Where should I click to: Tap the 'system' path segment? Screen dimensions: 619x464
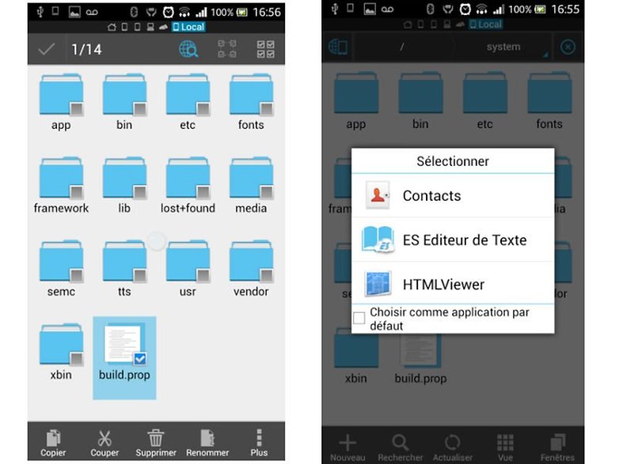pyautogui.click(x=503, y=47)
